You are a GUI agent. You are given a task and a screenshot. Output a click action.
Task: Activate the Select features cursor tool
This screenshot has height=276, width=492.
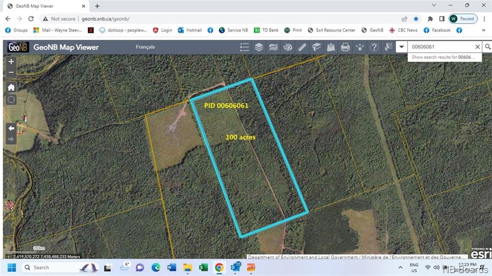click(388, 47)
